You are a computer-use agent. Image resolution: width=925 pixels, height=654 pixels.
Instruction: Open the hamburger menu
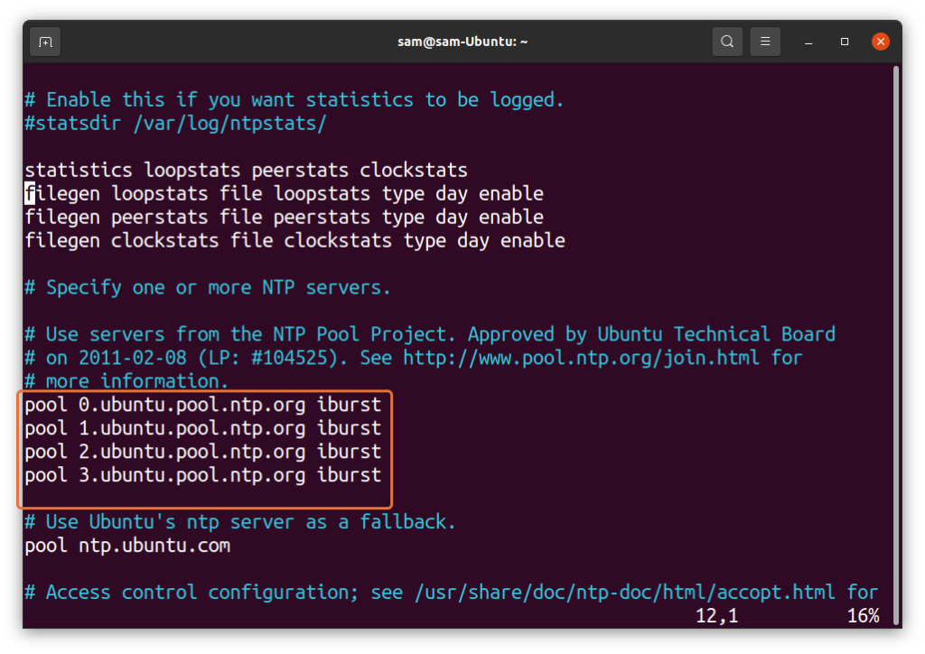[765, 42]
